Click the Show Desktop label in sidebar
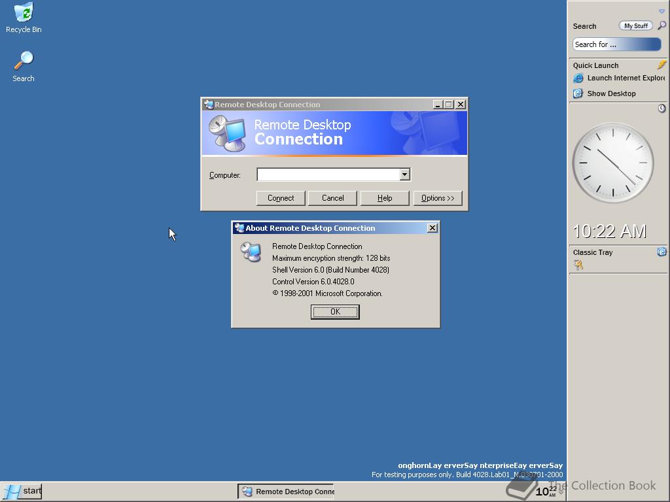This screenshot has width=670, height=502. (x=611, y=93)
